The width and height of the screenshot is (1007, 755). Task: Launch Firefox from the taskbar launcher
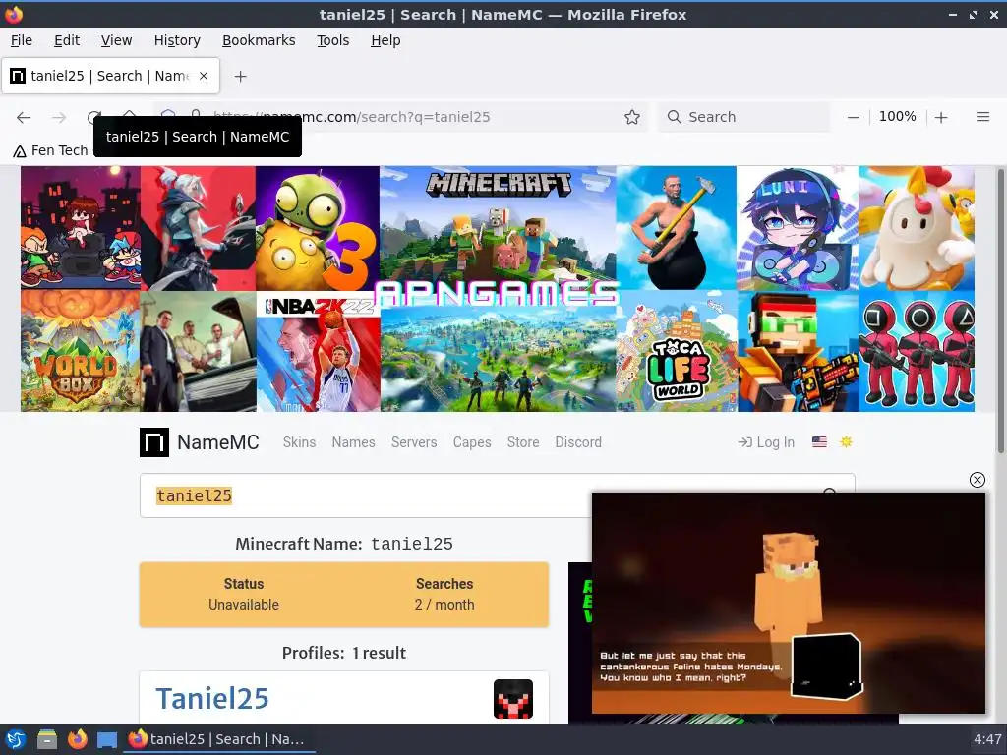pos(77,739)
